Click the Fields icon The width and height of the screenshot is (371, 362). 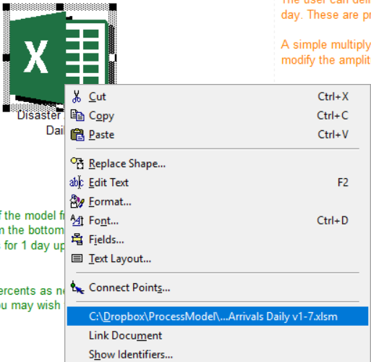click(77, 240)
